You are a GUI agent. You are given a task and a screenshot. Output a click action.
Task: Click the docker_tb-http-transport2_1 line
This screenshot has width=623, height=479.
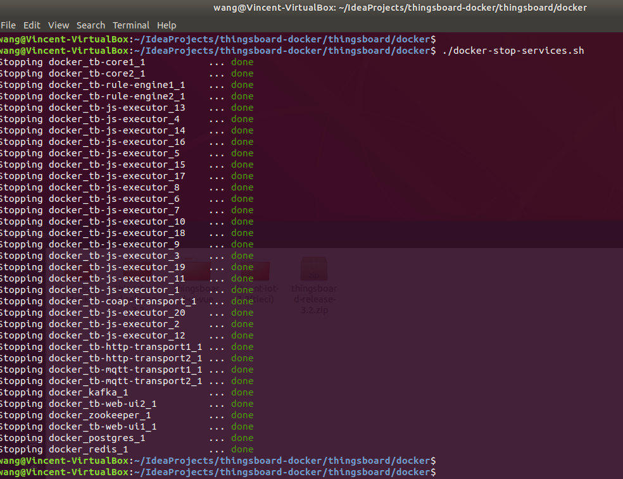coord(127,358)
